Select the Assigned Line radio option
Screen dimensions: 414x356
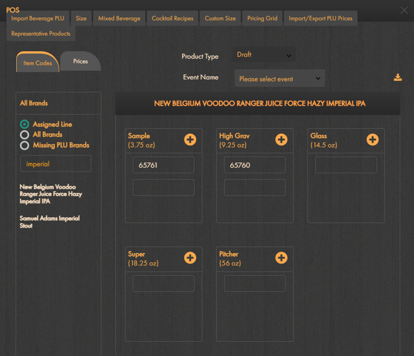pos(24,124)
